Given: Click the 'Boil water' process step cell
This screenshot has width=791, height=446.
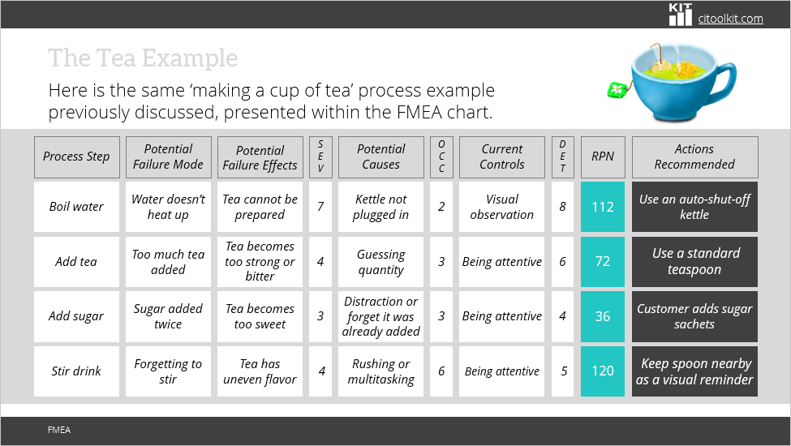Looking at the screenshot, I should pyautogui.click(x=76, y=207).
